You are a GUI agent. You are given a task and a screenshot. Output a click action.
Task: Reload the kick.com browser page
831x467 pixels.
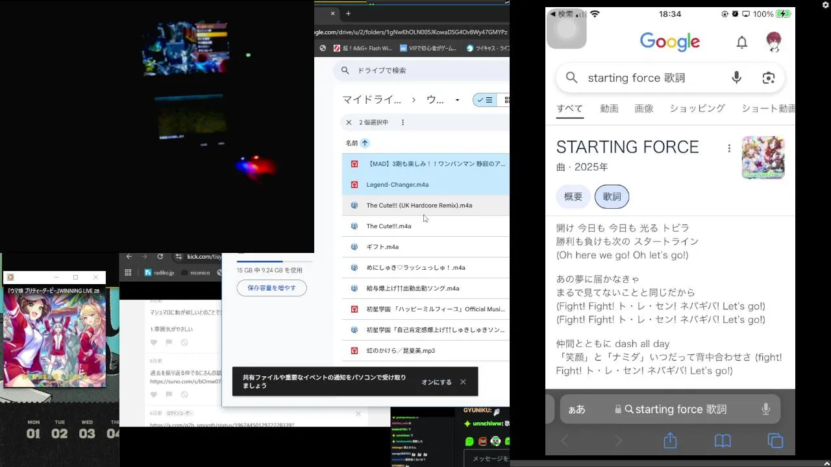click(160, 257)
